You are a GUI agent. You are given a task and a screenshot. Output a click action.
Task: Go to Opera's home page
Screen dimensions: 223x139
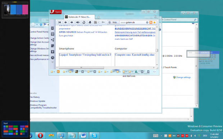coord(90,22)
